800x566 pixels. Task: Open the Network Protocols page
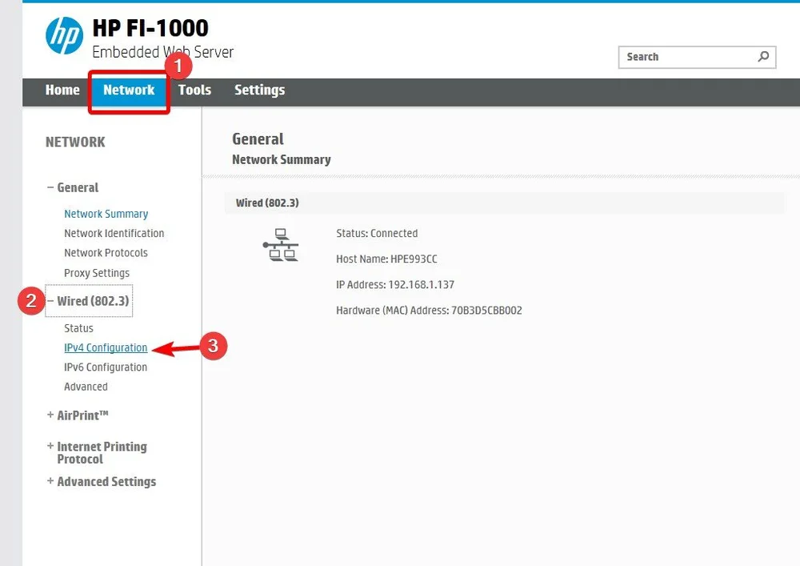106,253
